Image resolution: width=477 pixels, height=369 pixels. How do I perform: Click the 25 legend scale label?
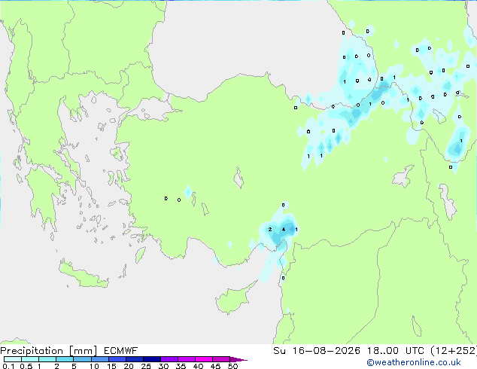click(x=146, y=366)
